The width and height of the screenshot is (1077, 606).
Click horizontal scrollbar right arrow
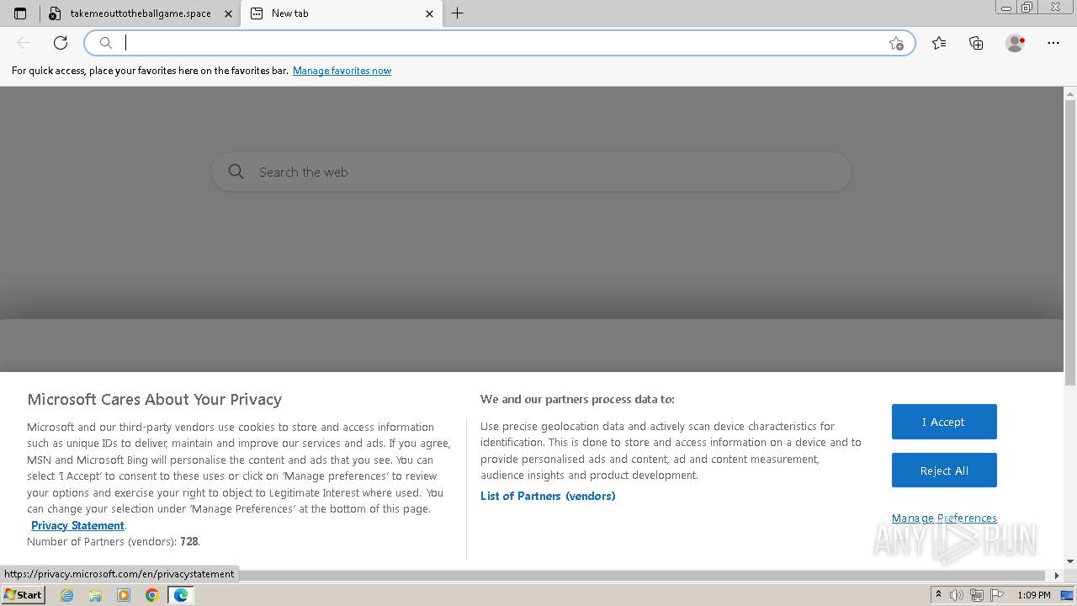(1058, 576)
